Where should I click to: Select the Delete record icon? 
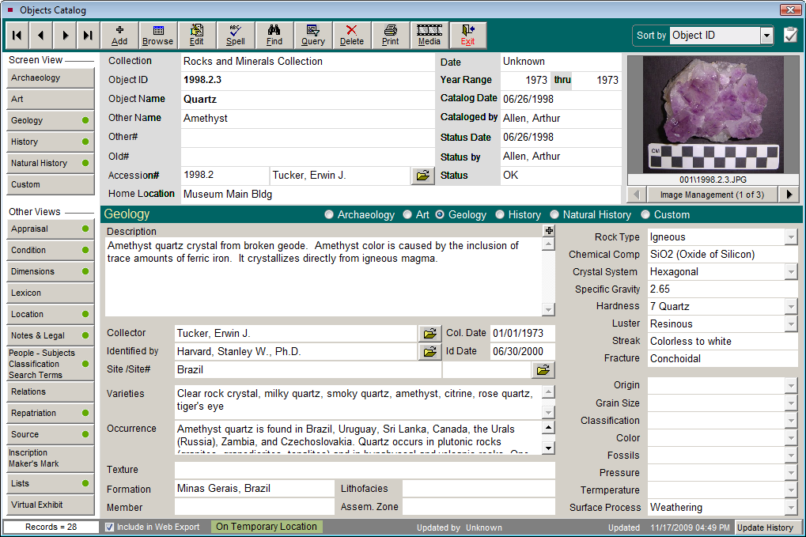tap(351, 35)
